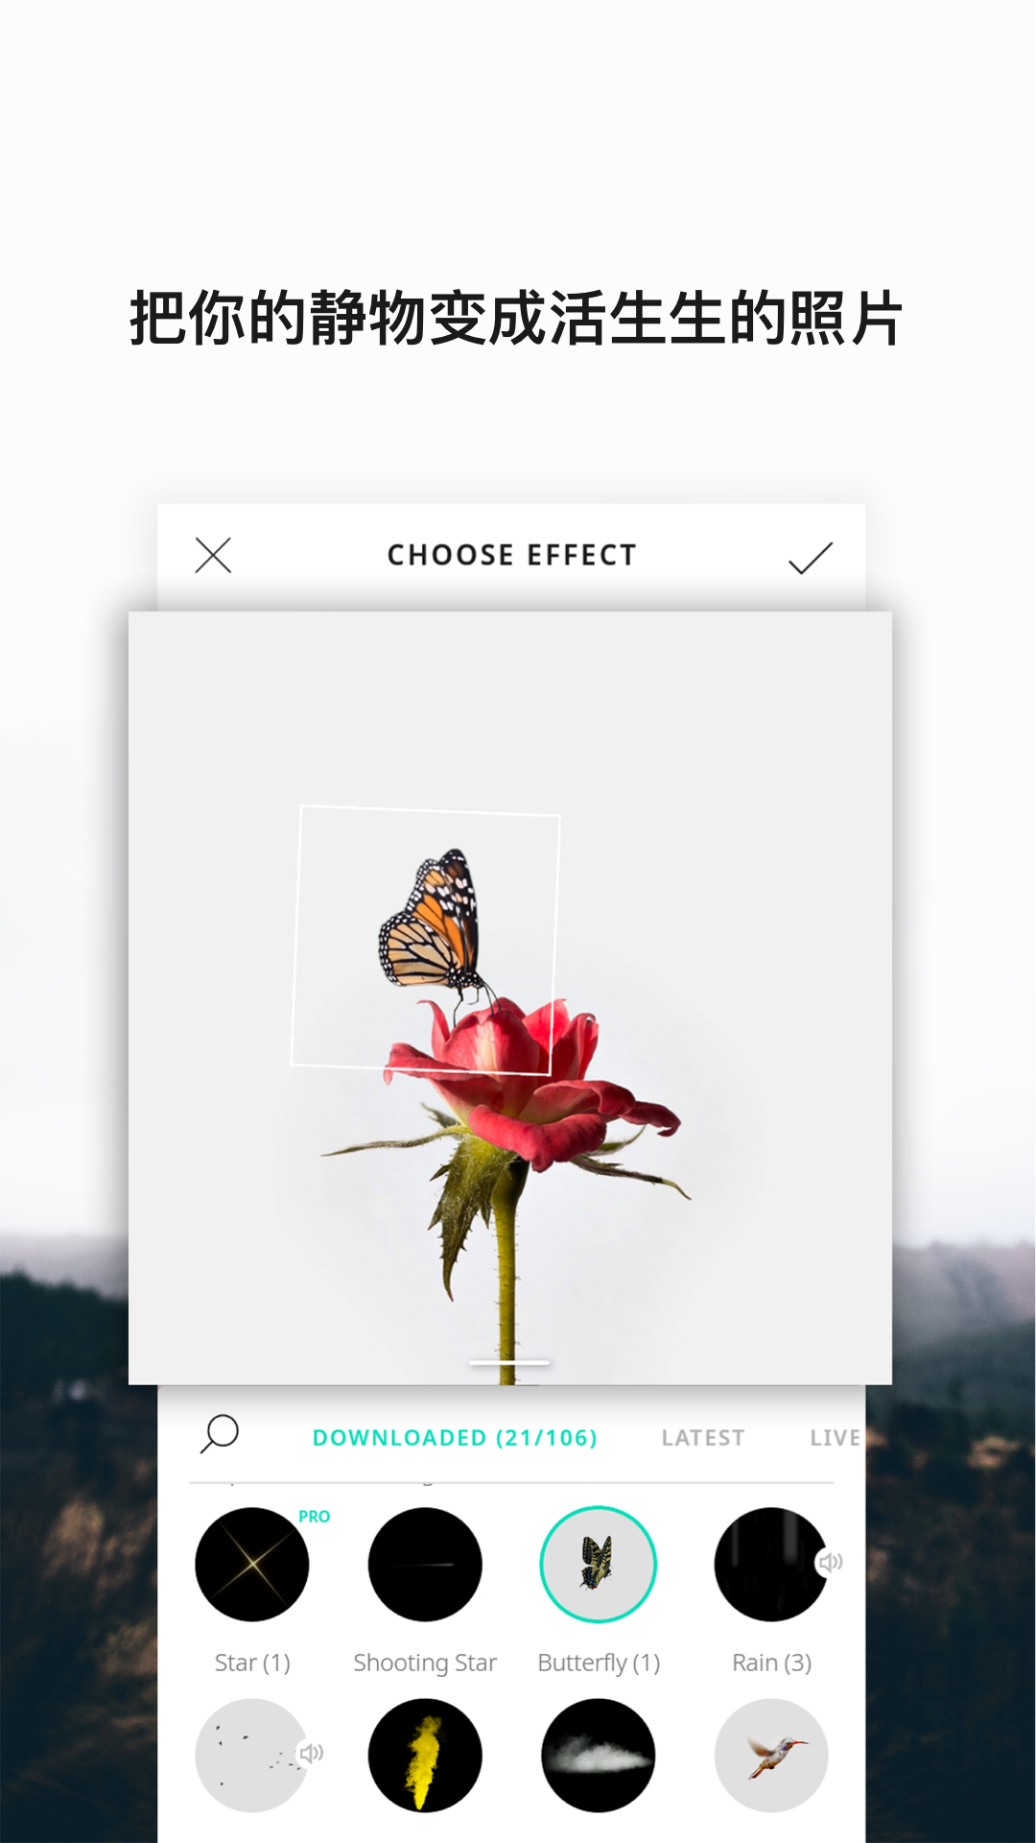Choose the Butterfly (1) effect
The image size is (1036, 1843).
599,1565
